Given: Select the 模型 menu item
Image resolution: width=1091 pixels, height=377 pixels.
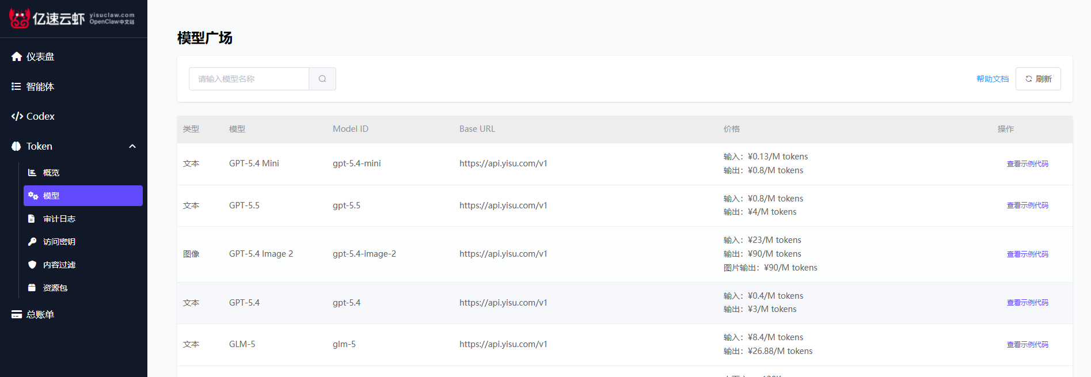Looking at the screenshot, I should point(83,196).
